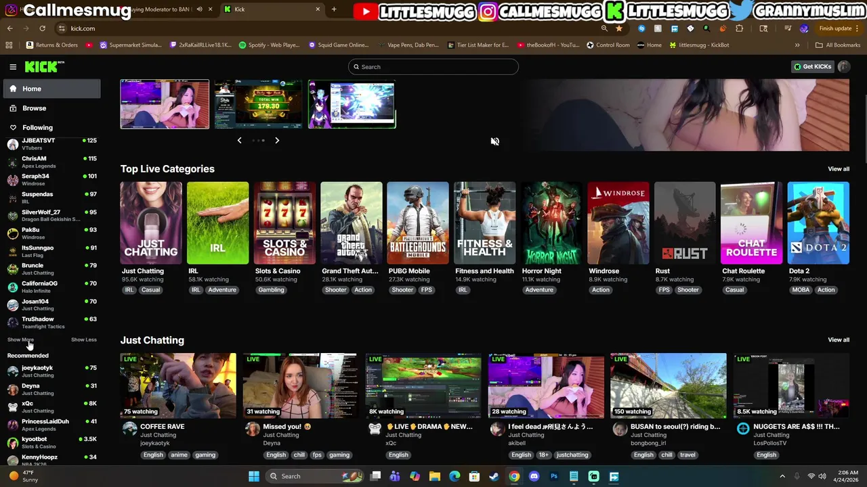Open ChrisAM channel in sidebar

[x=51, y=162]
